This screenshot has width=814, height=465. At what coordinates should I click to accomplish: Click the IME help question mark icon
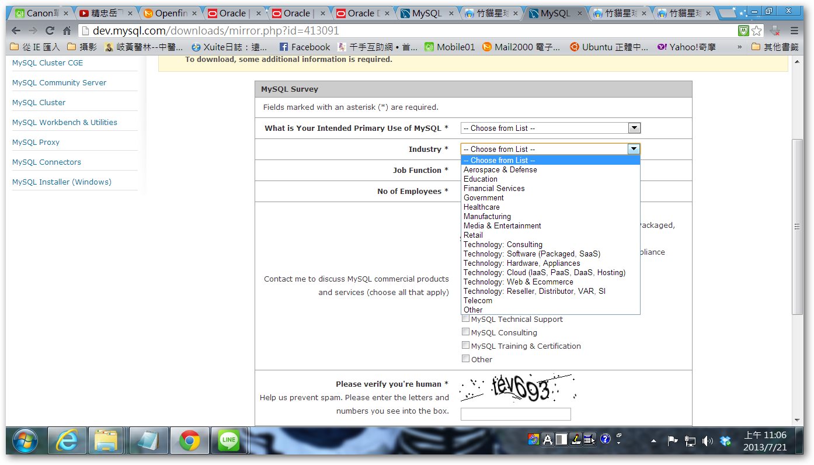pyautogui.click(x=606, y=439)
